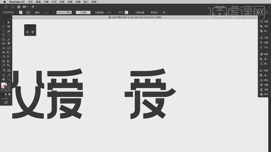Select the Direct Selection tool in the Tools panel

coord(9,22)
